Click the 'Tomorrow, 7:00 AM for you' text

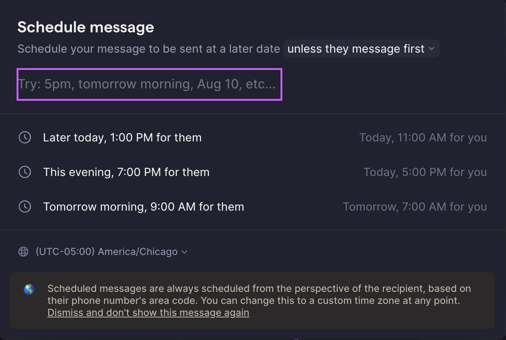(x=415, y=206)
